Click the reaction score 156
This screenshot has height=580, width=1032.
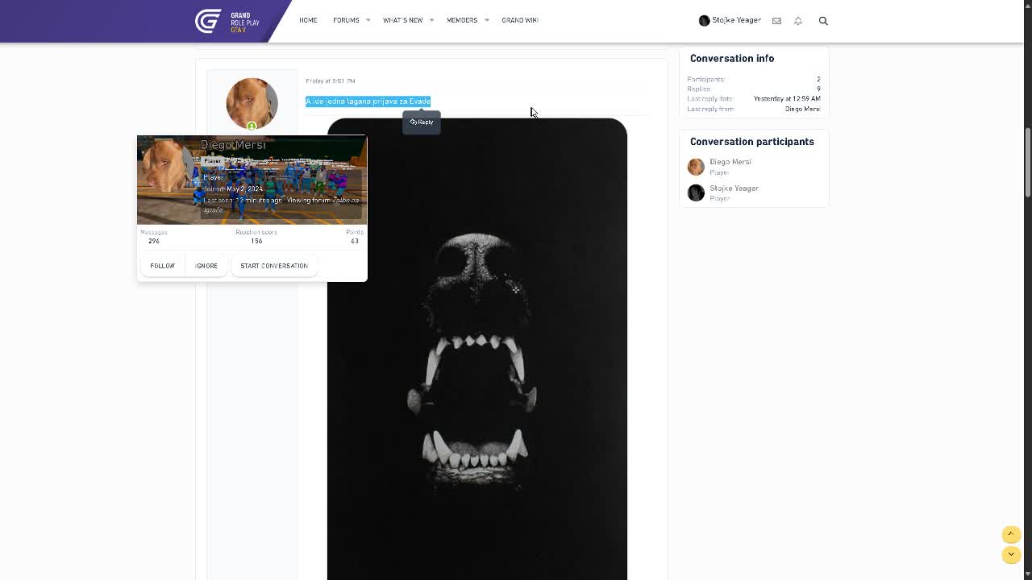coord(256,241)
